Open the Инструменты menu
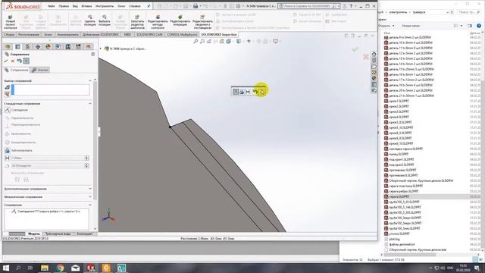This screenshot has width=485, height=273. tap(105, 6)
